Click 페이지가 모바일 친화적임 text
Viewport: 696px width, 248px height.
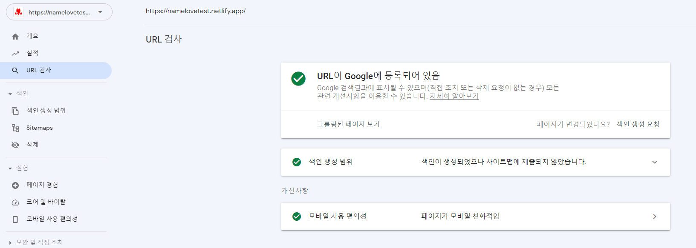(460, 217)
